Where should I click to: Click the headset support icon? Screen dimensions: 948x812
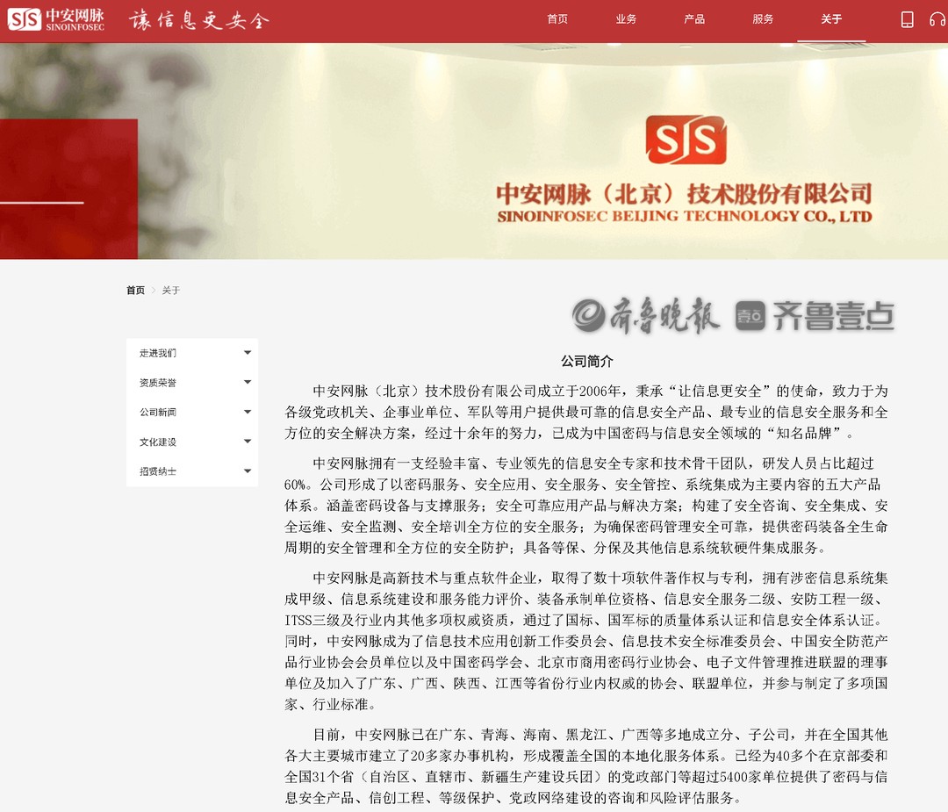[937, 19]
